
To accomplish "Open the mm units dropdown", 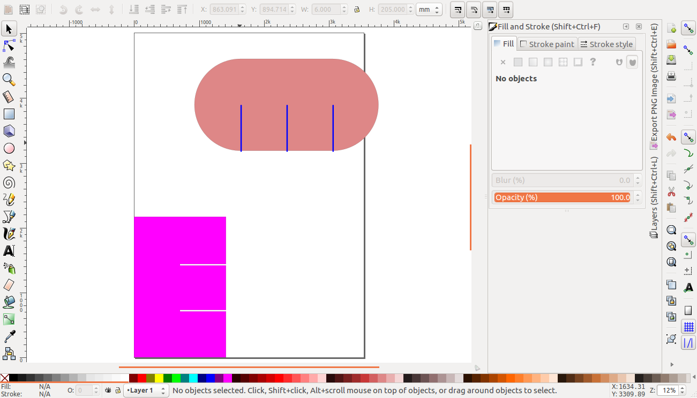I will click(x=429, y=10).
